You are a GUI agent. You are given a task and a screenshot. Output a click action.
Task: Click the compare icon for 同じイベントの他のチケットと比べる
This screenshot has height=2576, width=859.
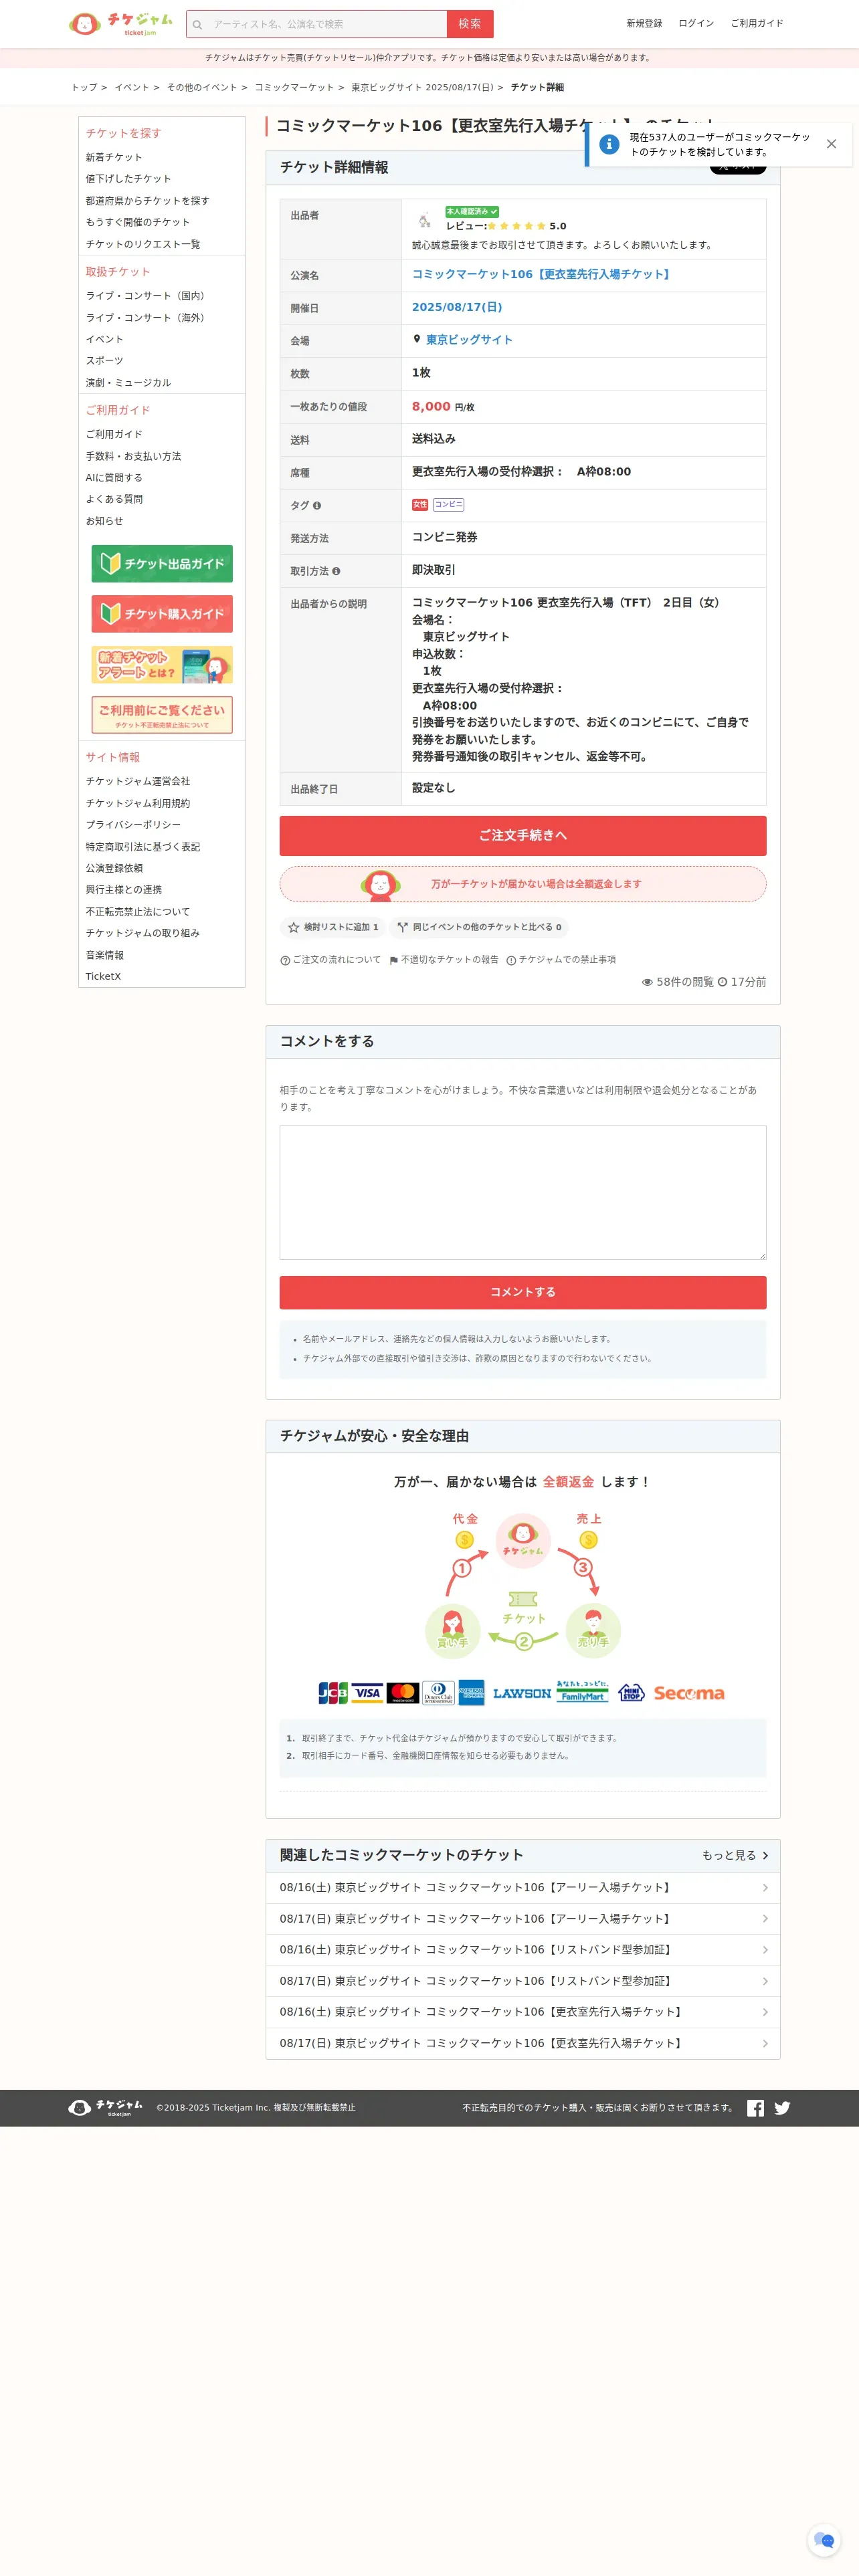[402, 927]
